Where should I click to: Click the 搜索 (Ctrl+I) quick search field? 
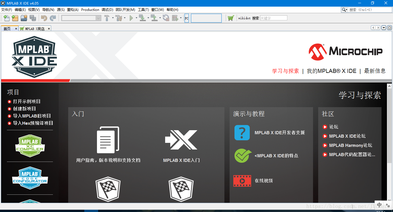tap(370, 10)
